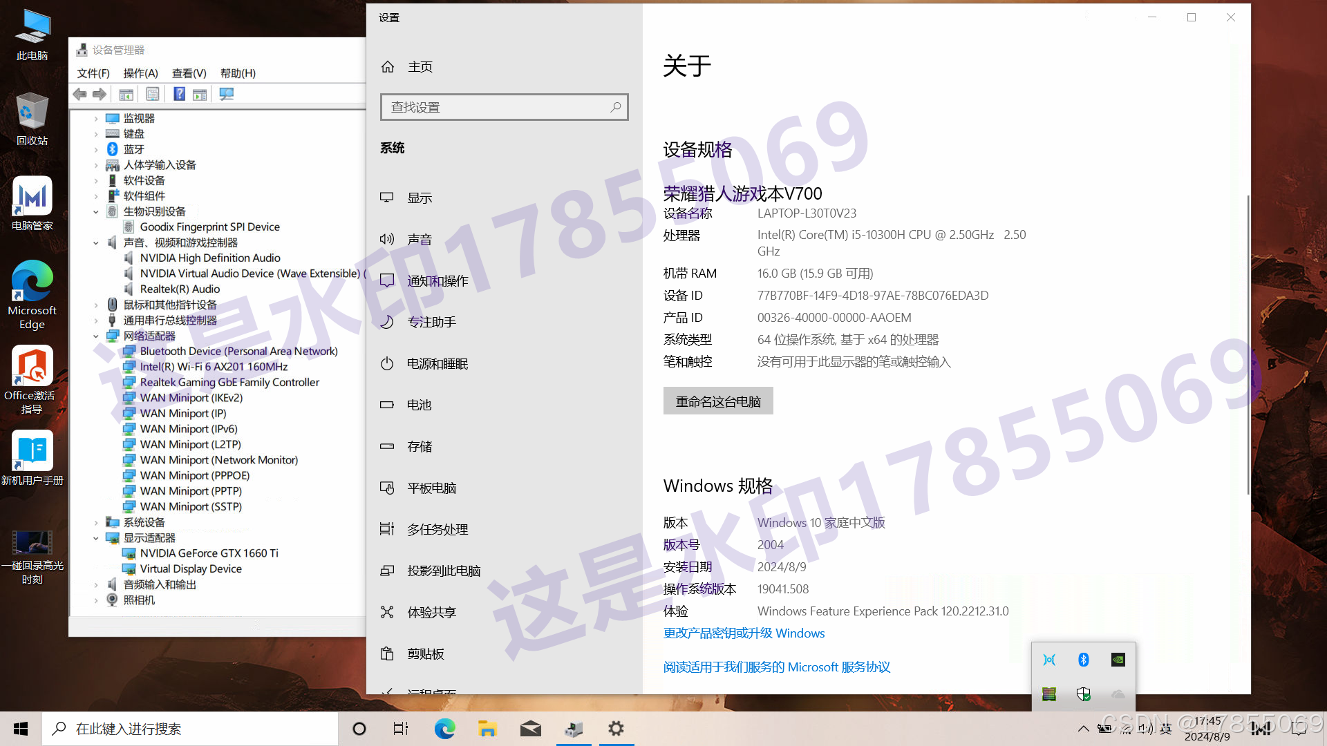The width and height of the screenshot is (1327, 746).
Task: Open the change product key or upgrade Windows link
Action: [x=744, y=633]
